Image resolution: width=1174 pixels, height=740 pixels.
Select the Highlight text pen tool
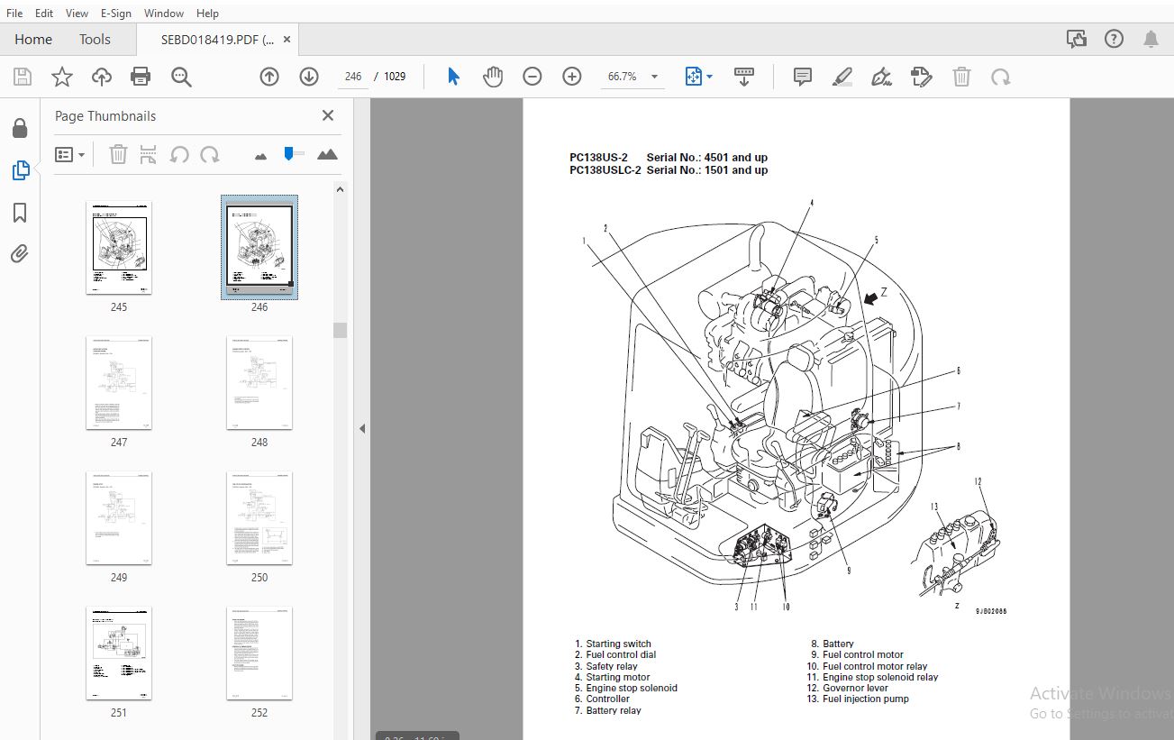coord(842,77)
